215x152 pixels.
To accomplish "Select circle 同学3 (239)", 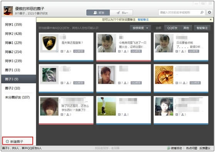I will (x=18, y=61).
